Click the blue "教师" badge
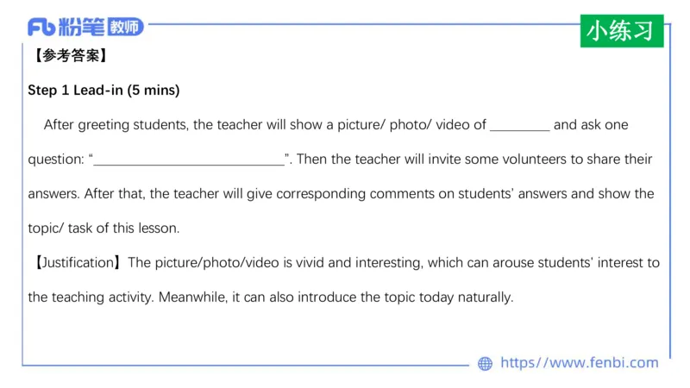Image resolution: width=690 pixels, height=388 pixels. point(125,28)
